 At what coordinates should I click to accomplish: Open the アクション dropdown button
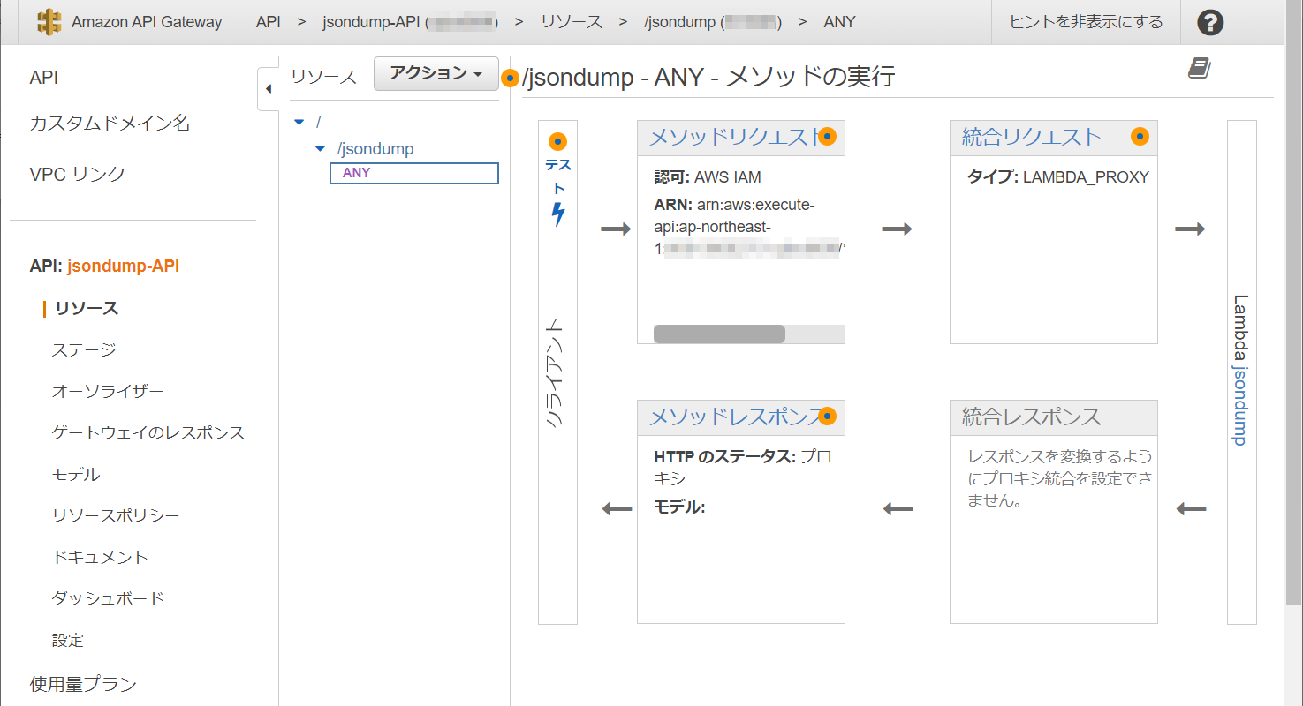[x=436, y=74]
